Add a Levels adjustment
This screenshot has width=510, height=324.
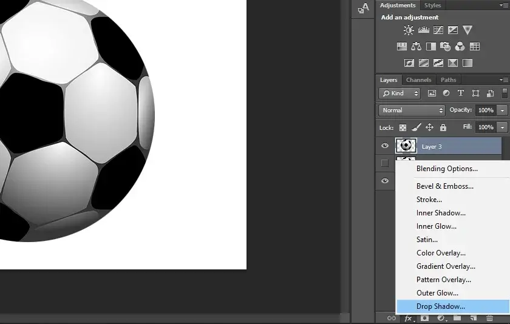tap(424, 30)
